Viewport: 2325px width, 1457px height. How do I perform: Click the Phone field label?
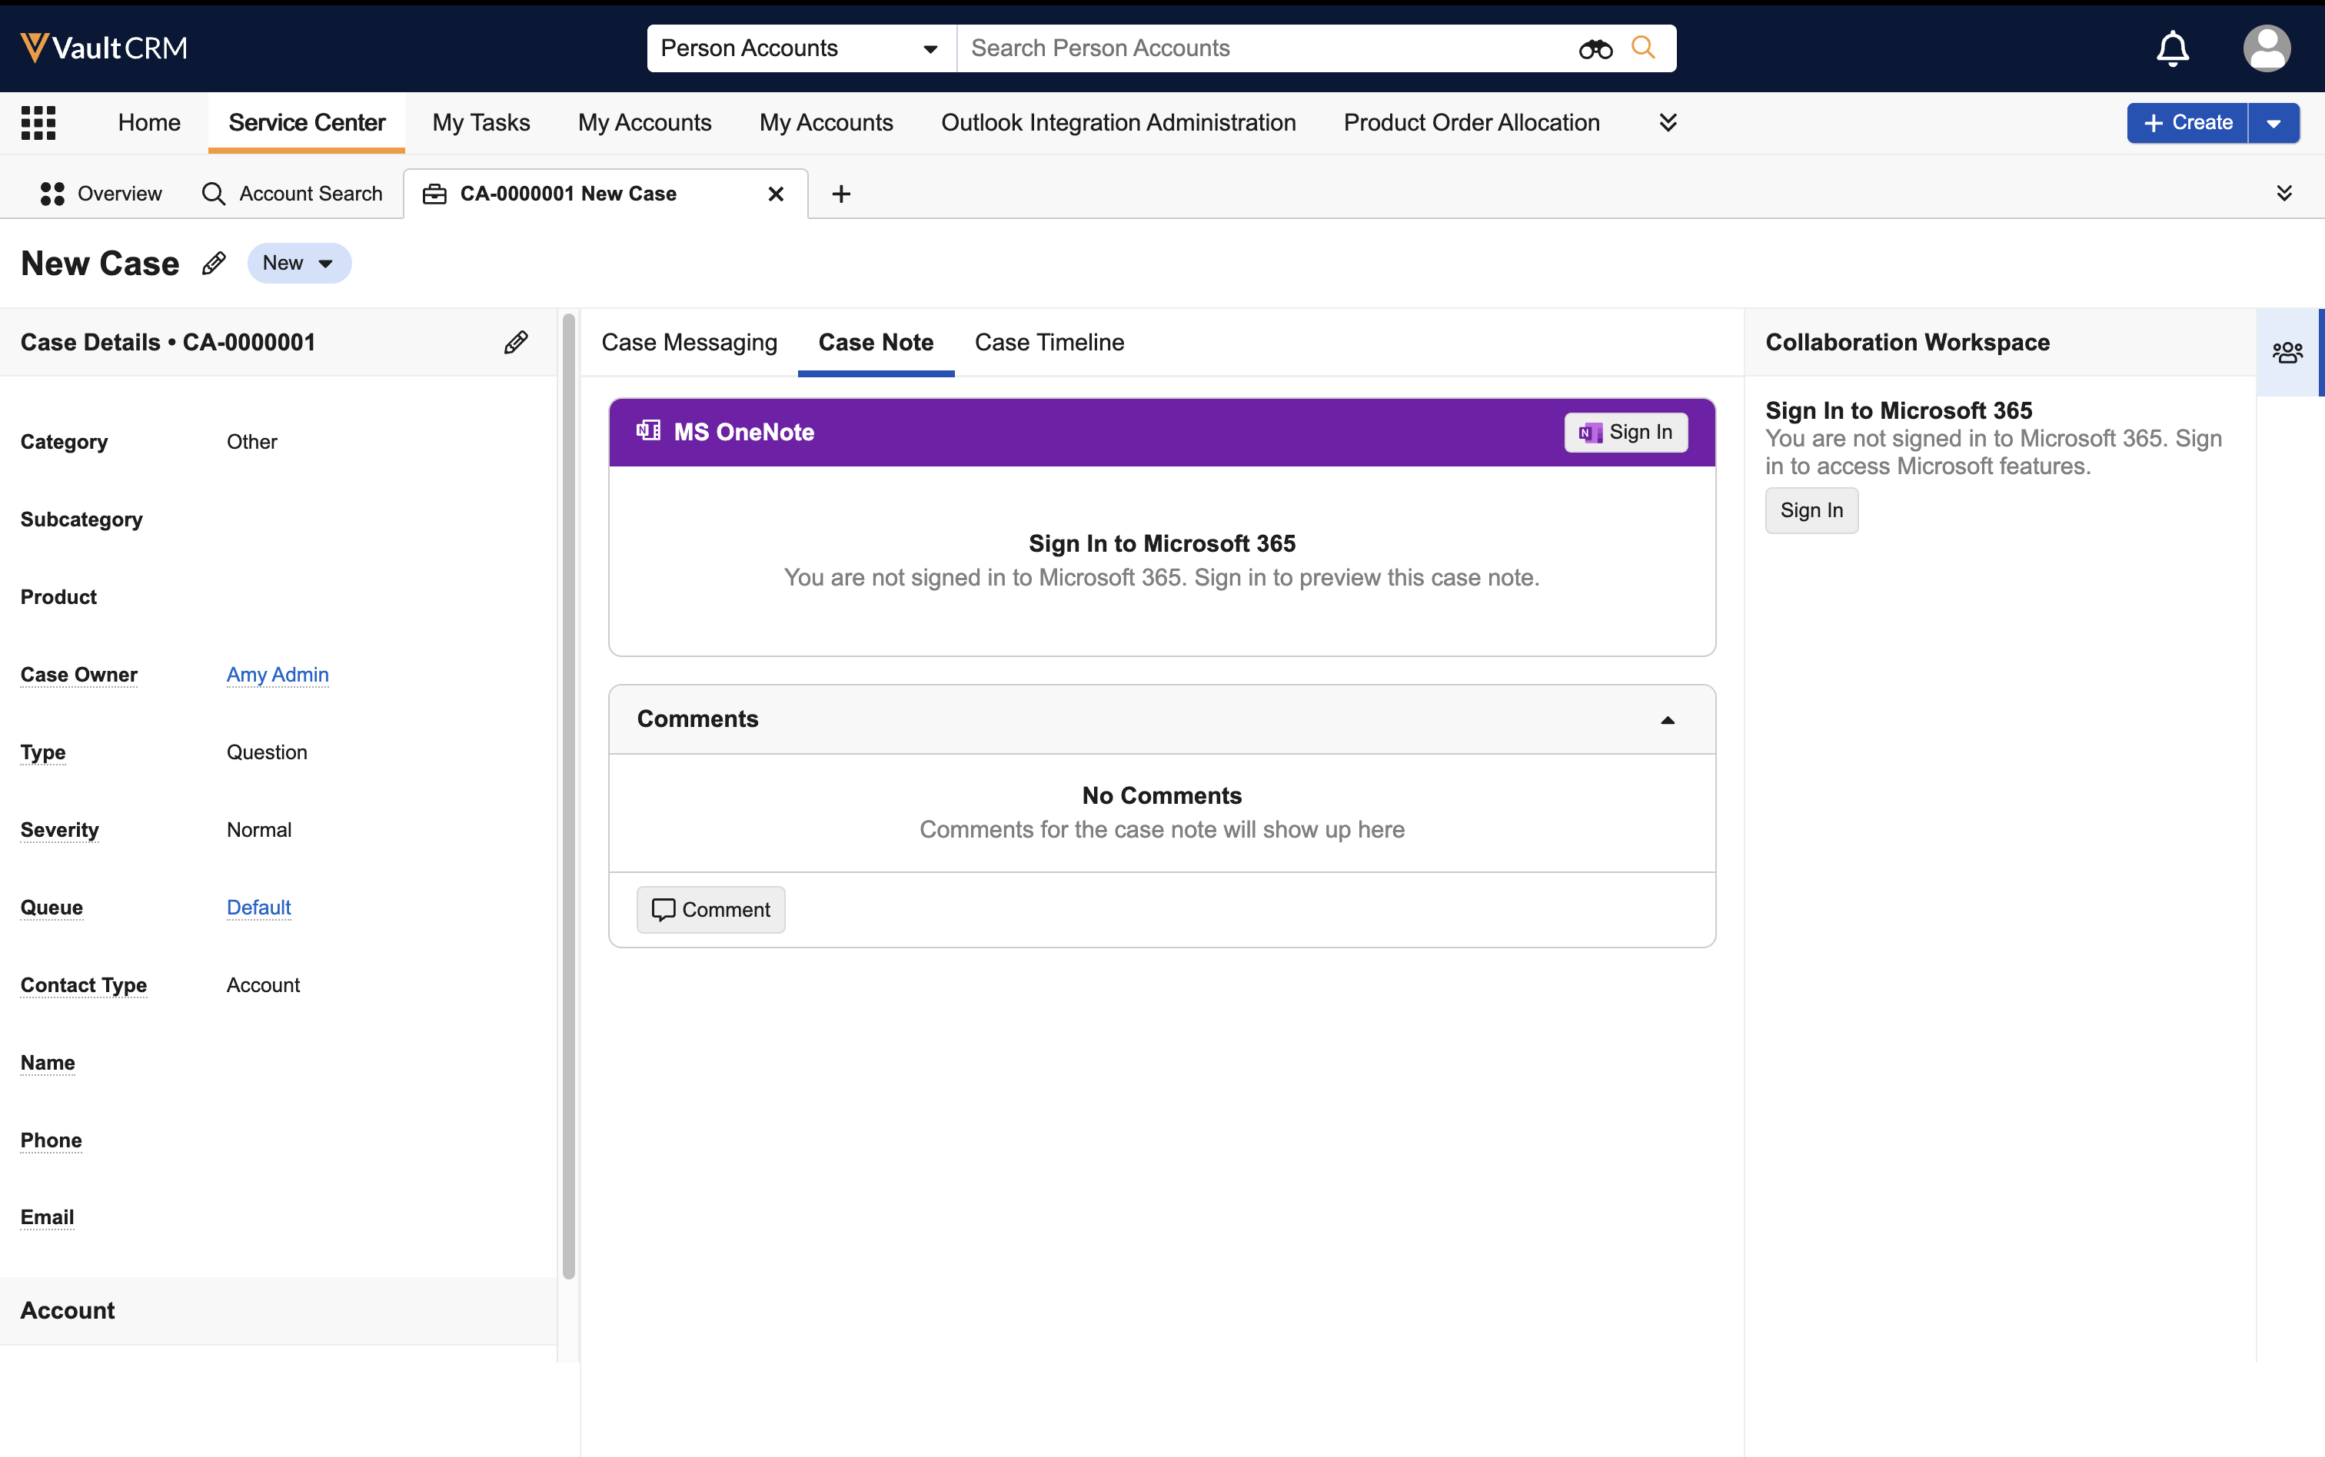pos(51,1140)
